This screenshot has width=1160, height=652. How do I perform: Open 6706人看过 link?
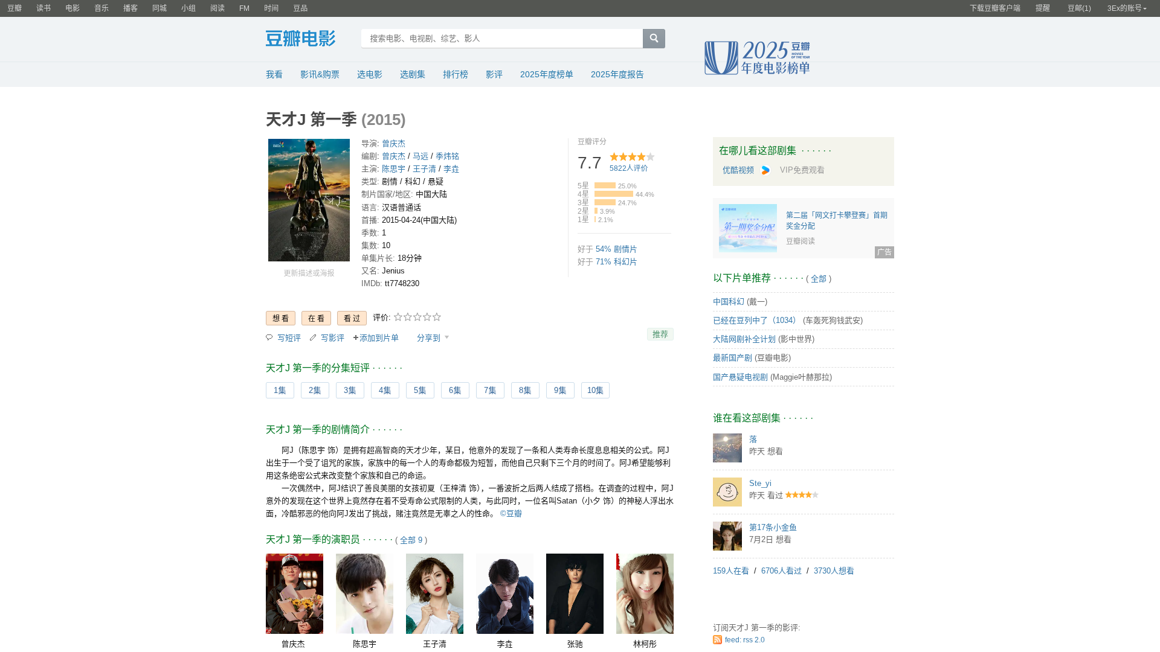coord(781,571)
